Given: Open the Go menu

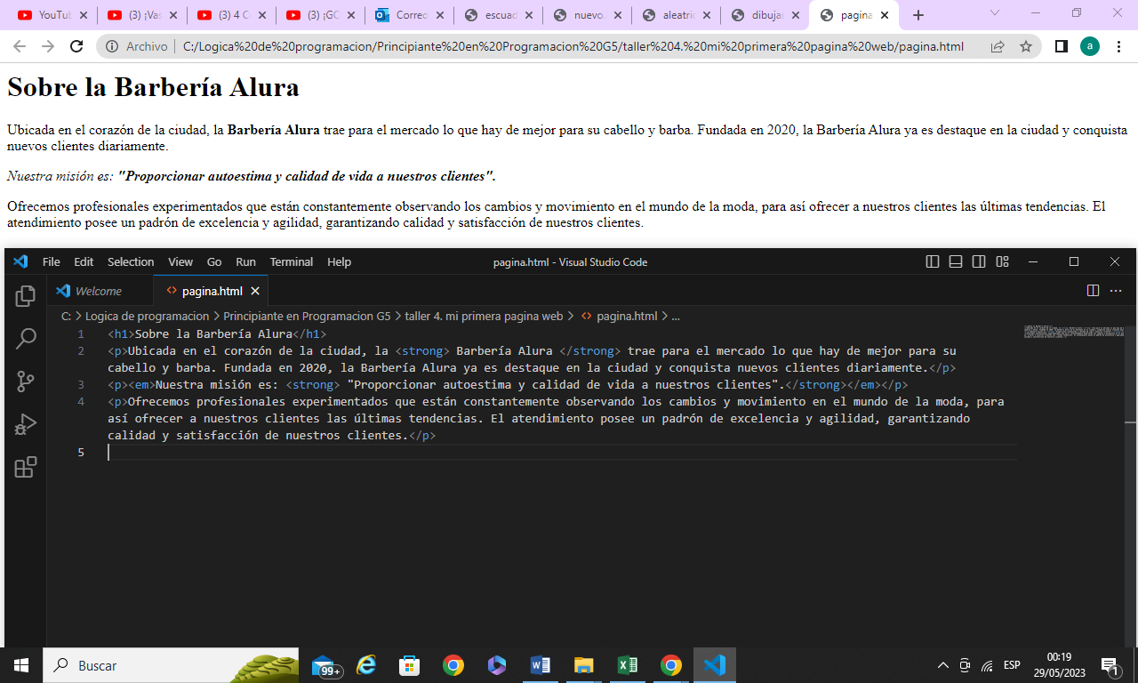Looking at the screenshot, I should point(214,261).
